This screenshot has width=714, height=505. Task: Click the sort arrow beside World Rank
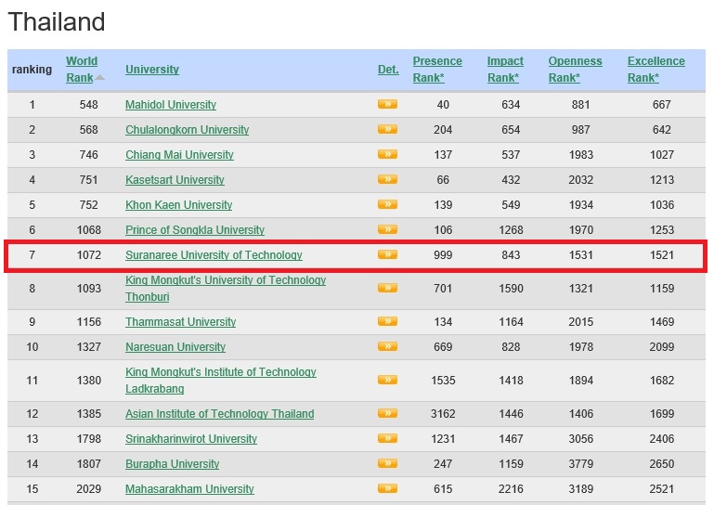point(99,78)
